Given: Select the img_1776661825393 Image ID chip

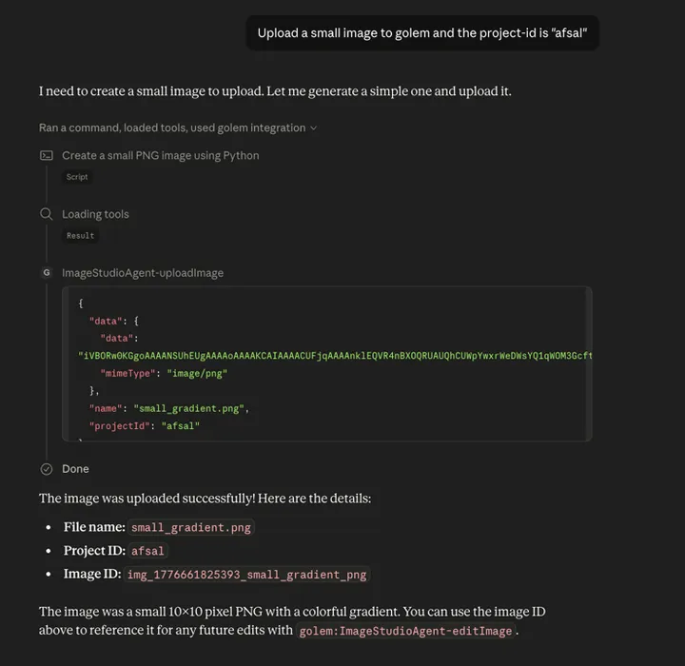Looking at the screenshot, I should coord(246,575).
